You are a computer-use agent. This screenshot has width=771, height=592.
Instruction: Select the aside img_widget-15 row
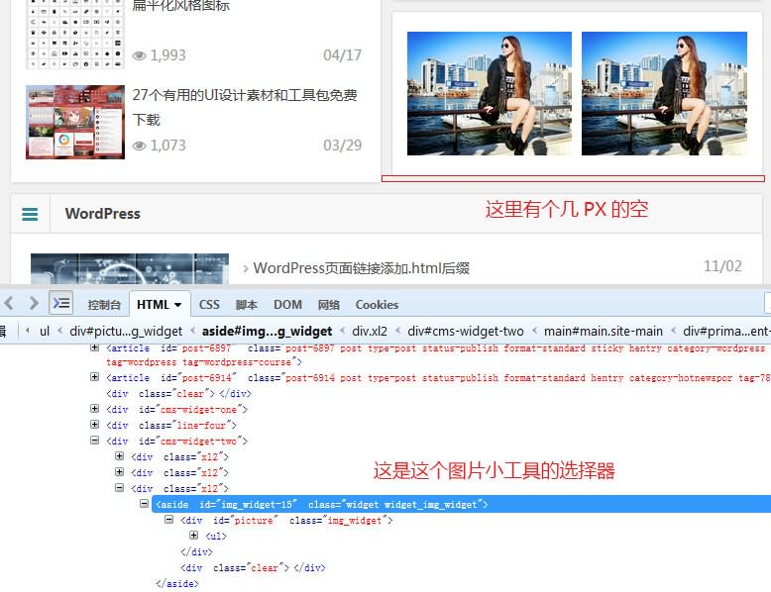click(461, 504)
